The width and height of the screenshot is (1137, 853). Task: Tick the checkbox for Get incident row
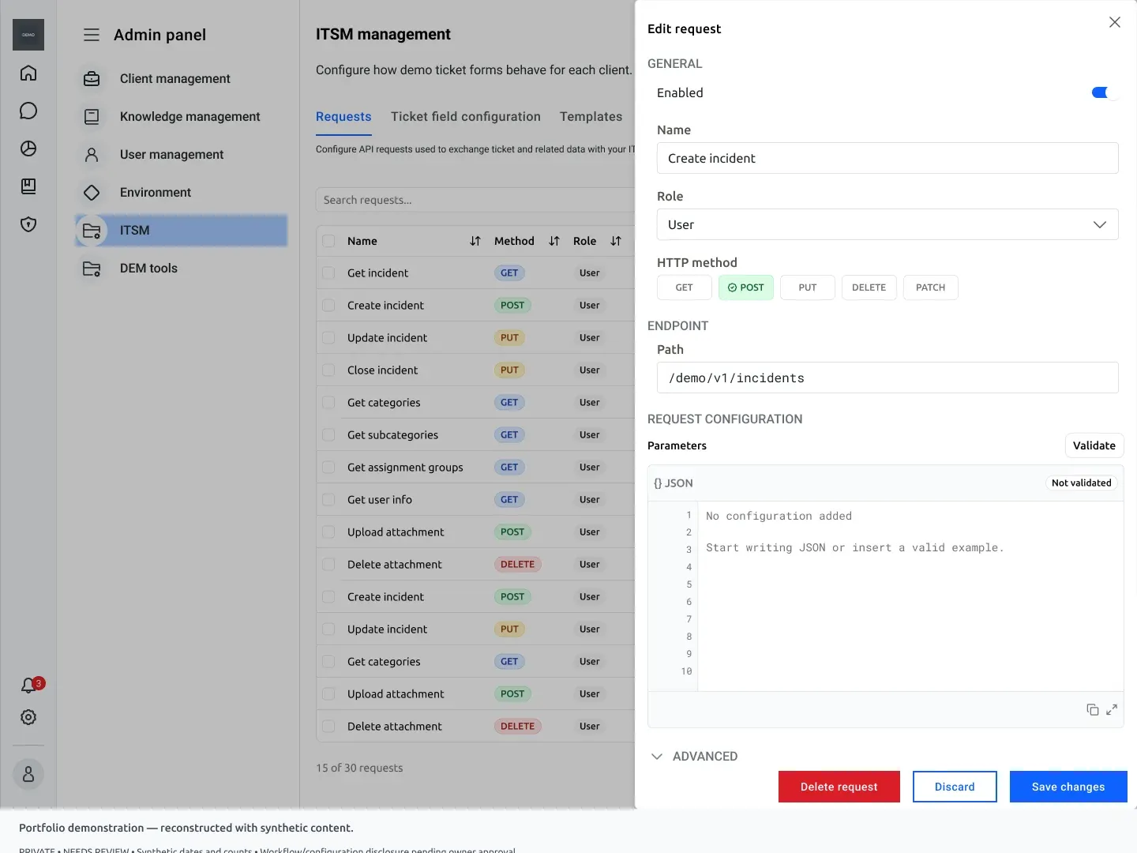point(328,273)
